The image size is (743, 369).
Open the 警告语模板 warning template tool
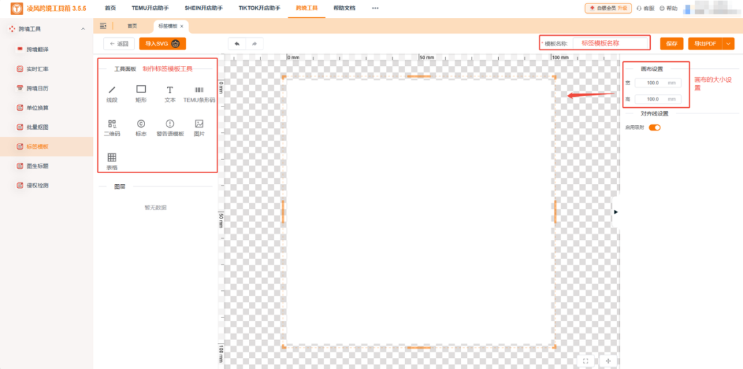pos(170,128)
